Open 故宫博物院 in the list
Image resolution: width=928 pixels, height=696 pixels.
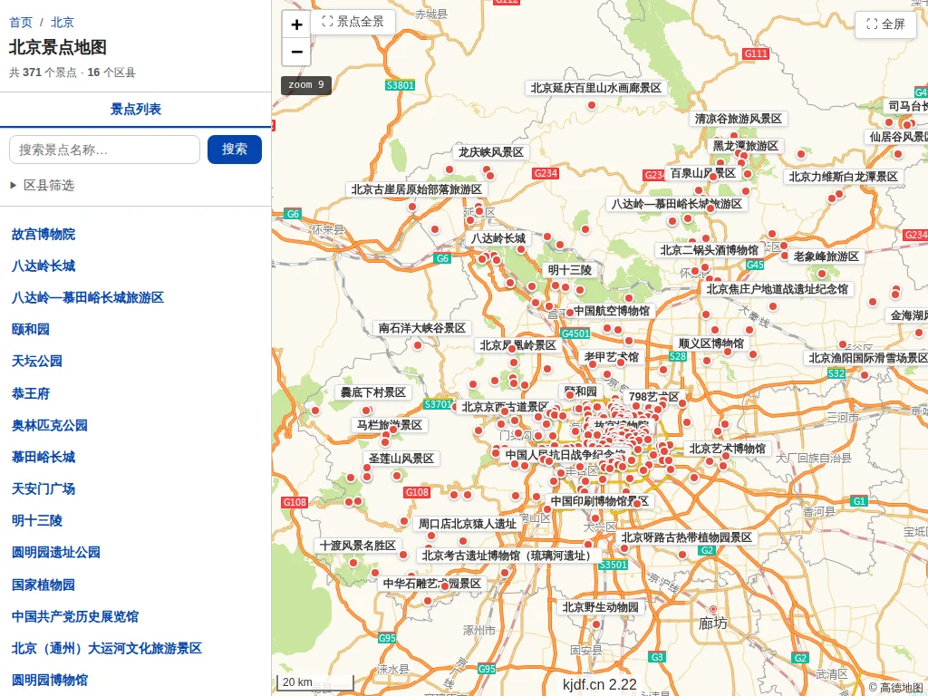coord(43,234)
